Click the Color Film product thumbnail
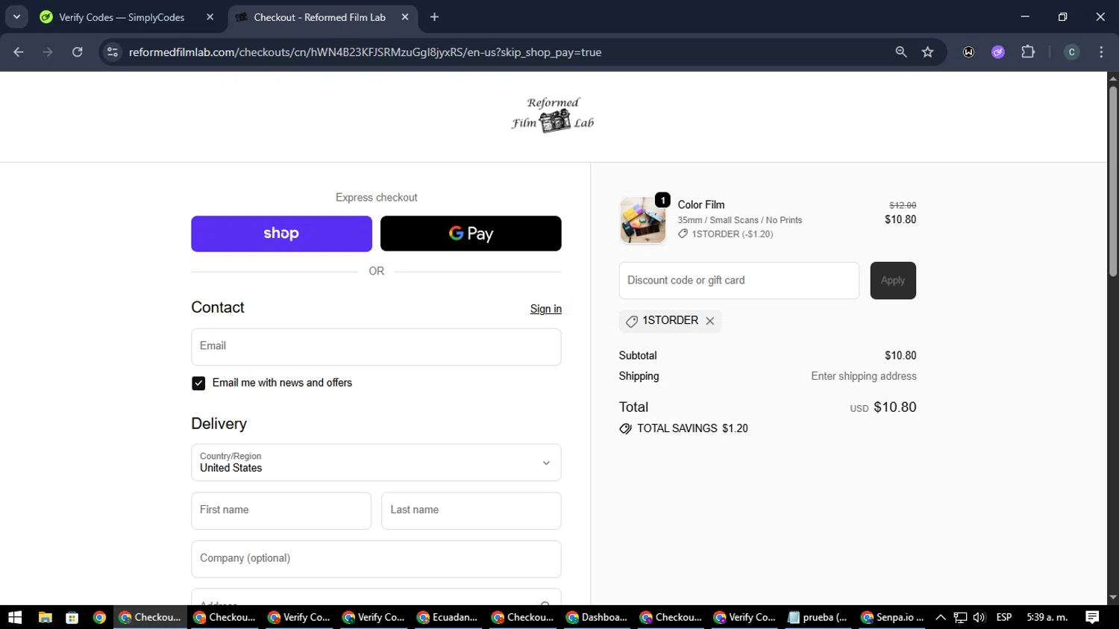The height and width of the screenshot is (629, 1119). [x=643, y=220]
